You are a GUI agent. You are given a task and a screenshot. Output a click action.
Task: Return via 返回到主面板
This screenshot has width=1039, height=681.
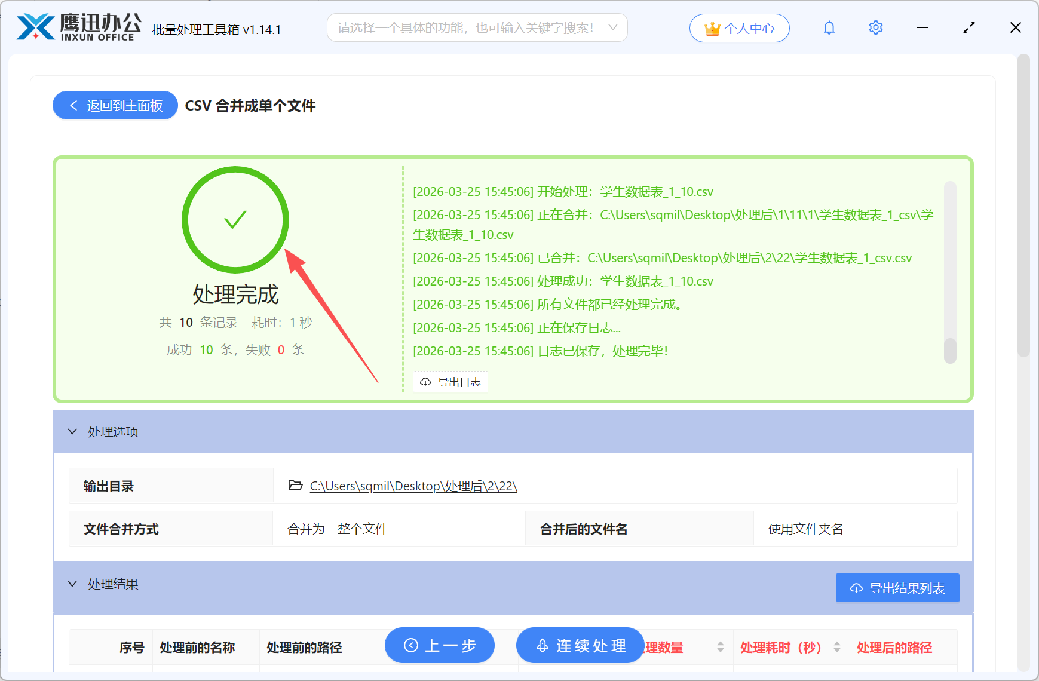pos(115,105)
